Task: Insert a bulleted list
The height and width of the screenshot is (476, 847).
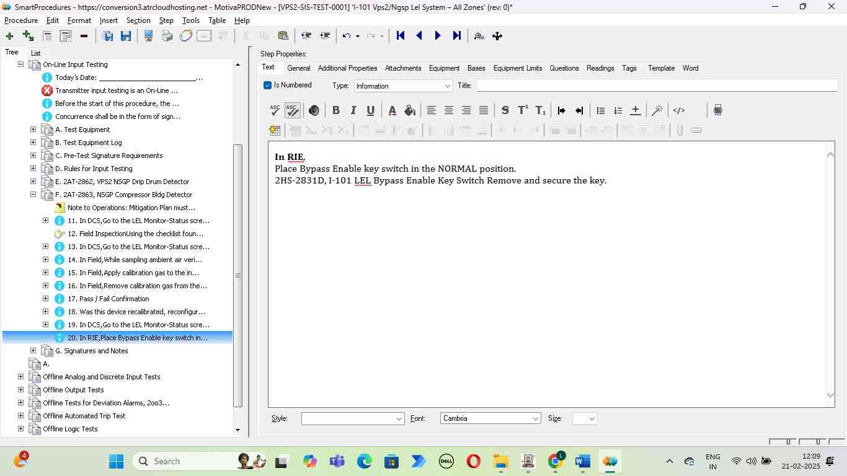Action: 600,110
